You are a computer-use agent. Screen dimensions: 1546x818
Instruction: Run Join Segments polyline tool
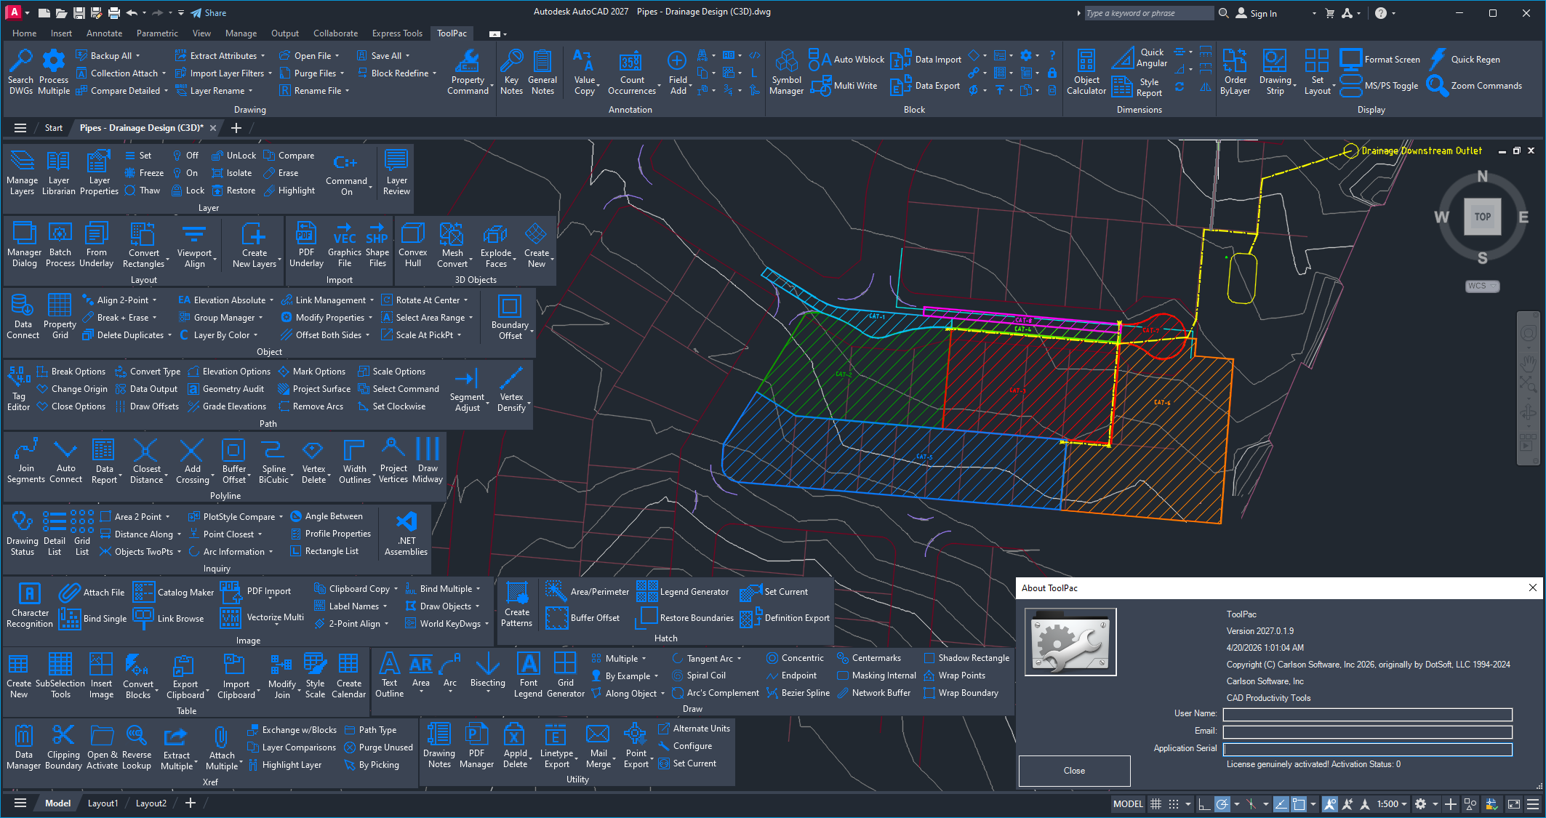[x=26, y=460]
